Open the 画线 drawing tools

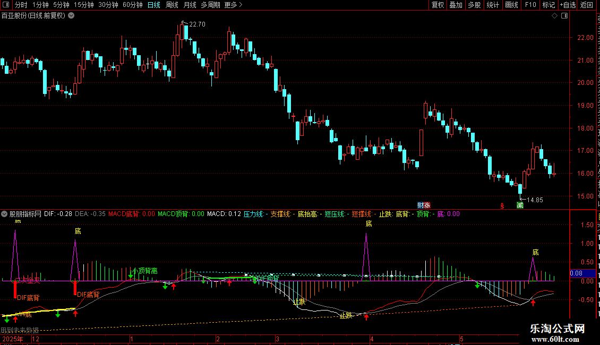511,5
